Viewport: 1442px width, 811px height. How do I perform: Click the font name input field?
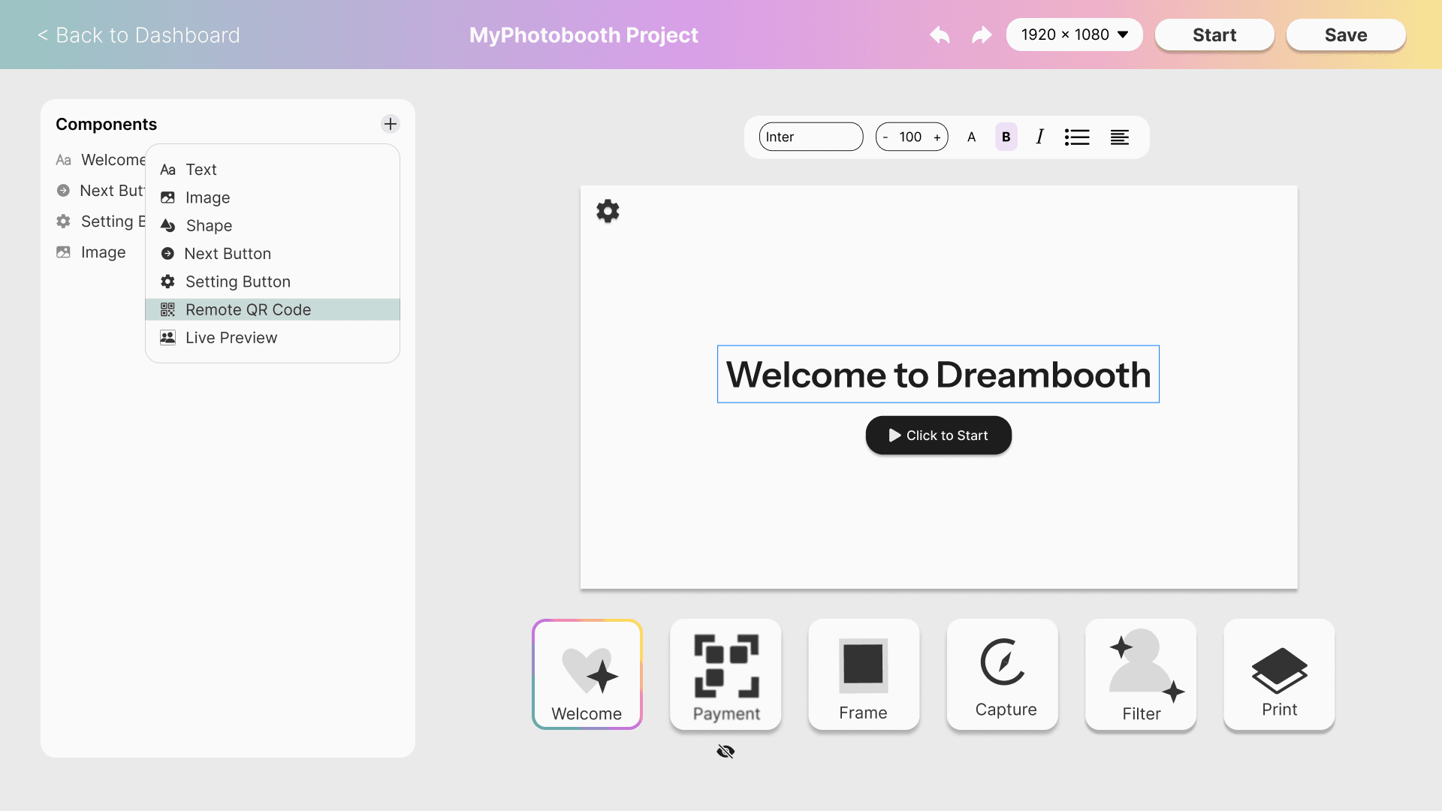812,137
